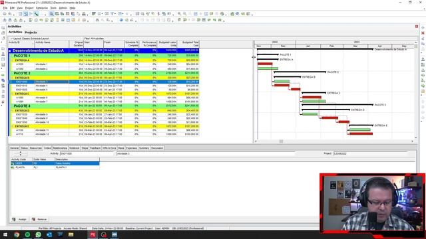Click the up arrow of details stepper
This screenshot has height=239, width=426.
point(21,153)
